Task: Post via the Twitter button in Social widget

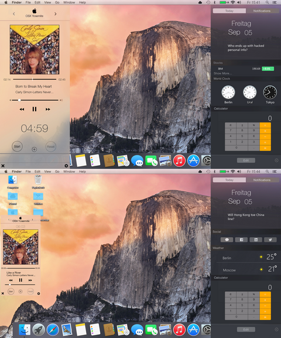Action: [270, 240]
